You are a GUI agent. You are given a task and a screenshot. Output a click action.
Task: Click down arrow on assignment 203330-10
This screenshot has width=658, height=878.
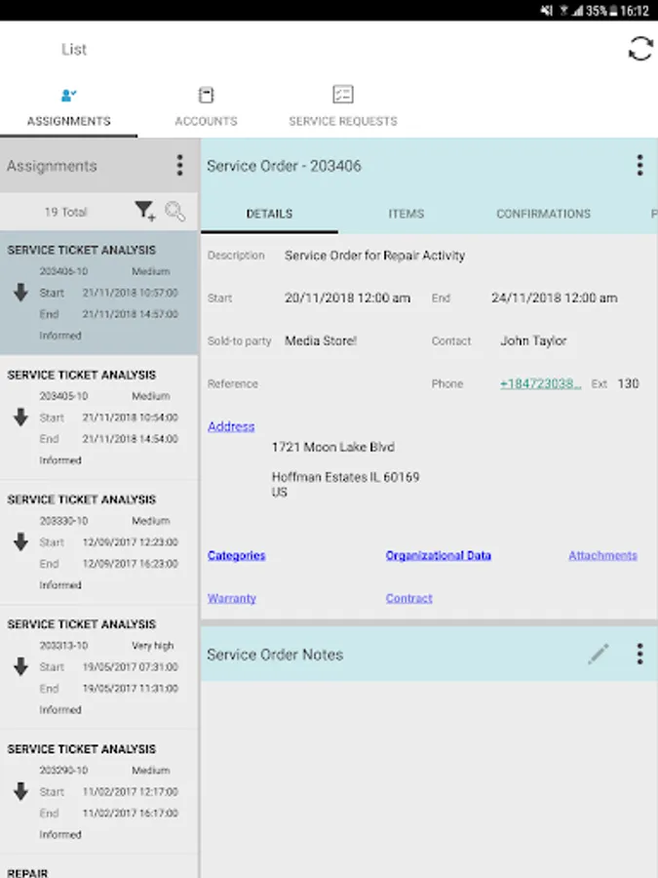coord(20,542)
